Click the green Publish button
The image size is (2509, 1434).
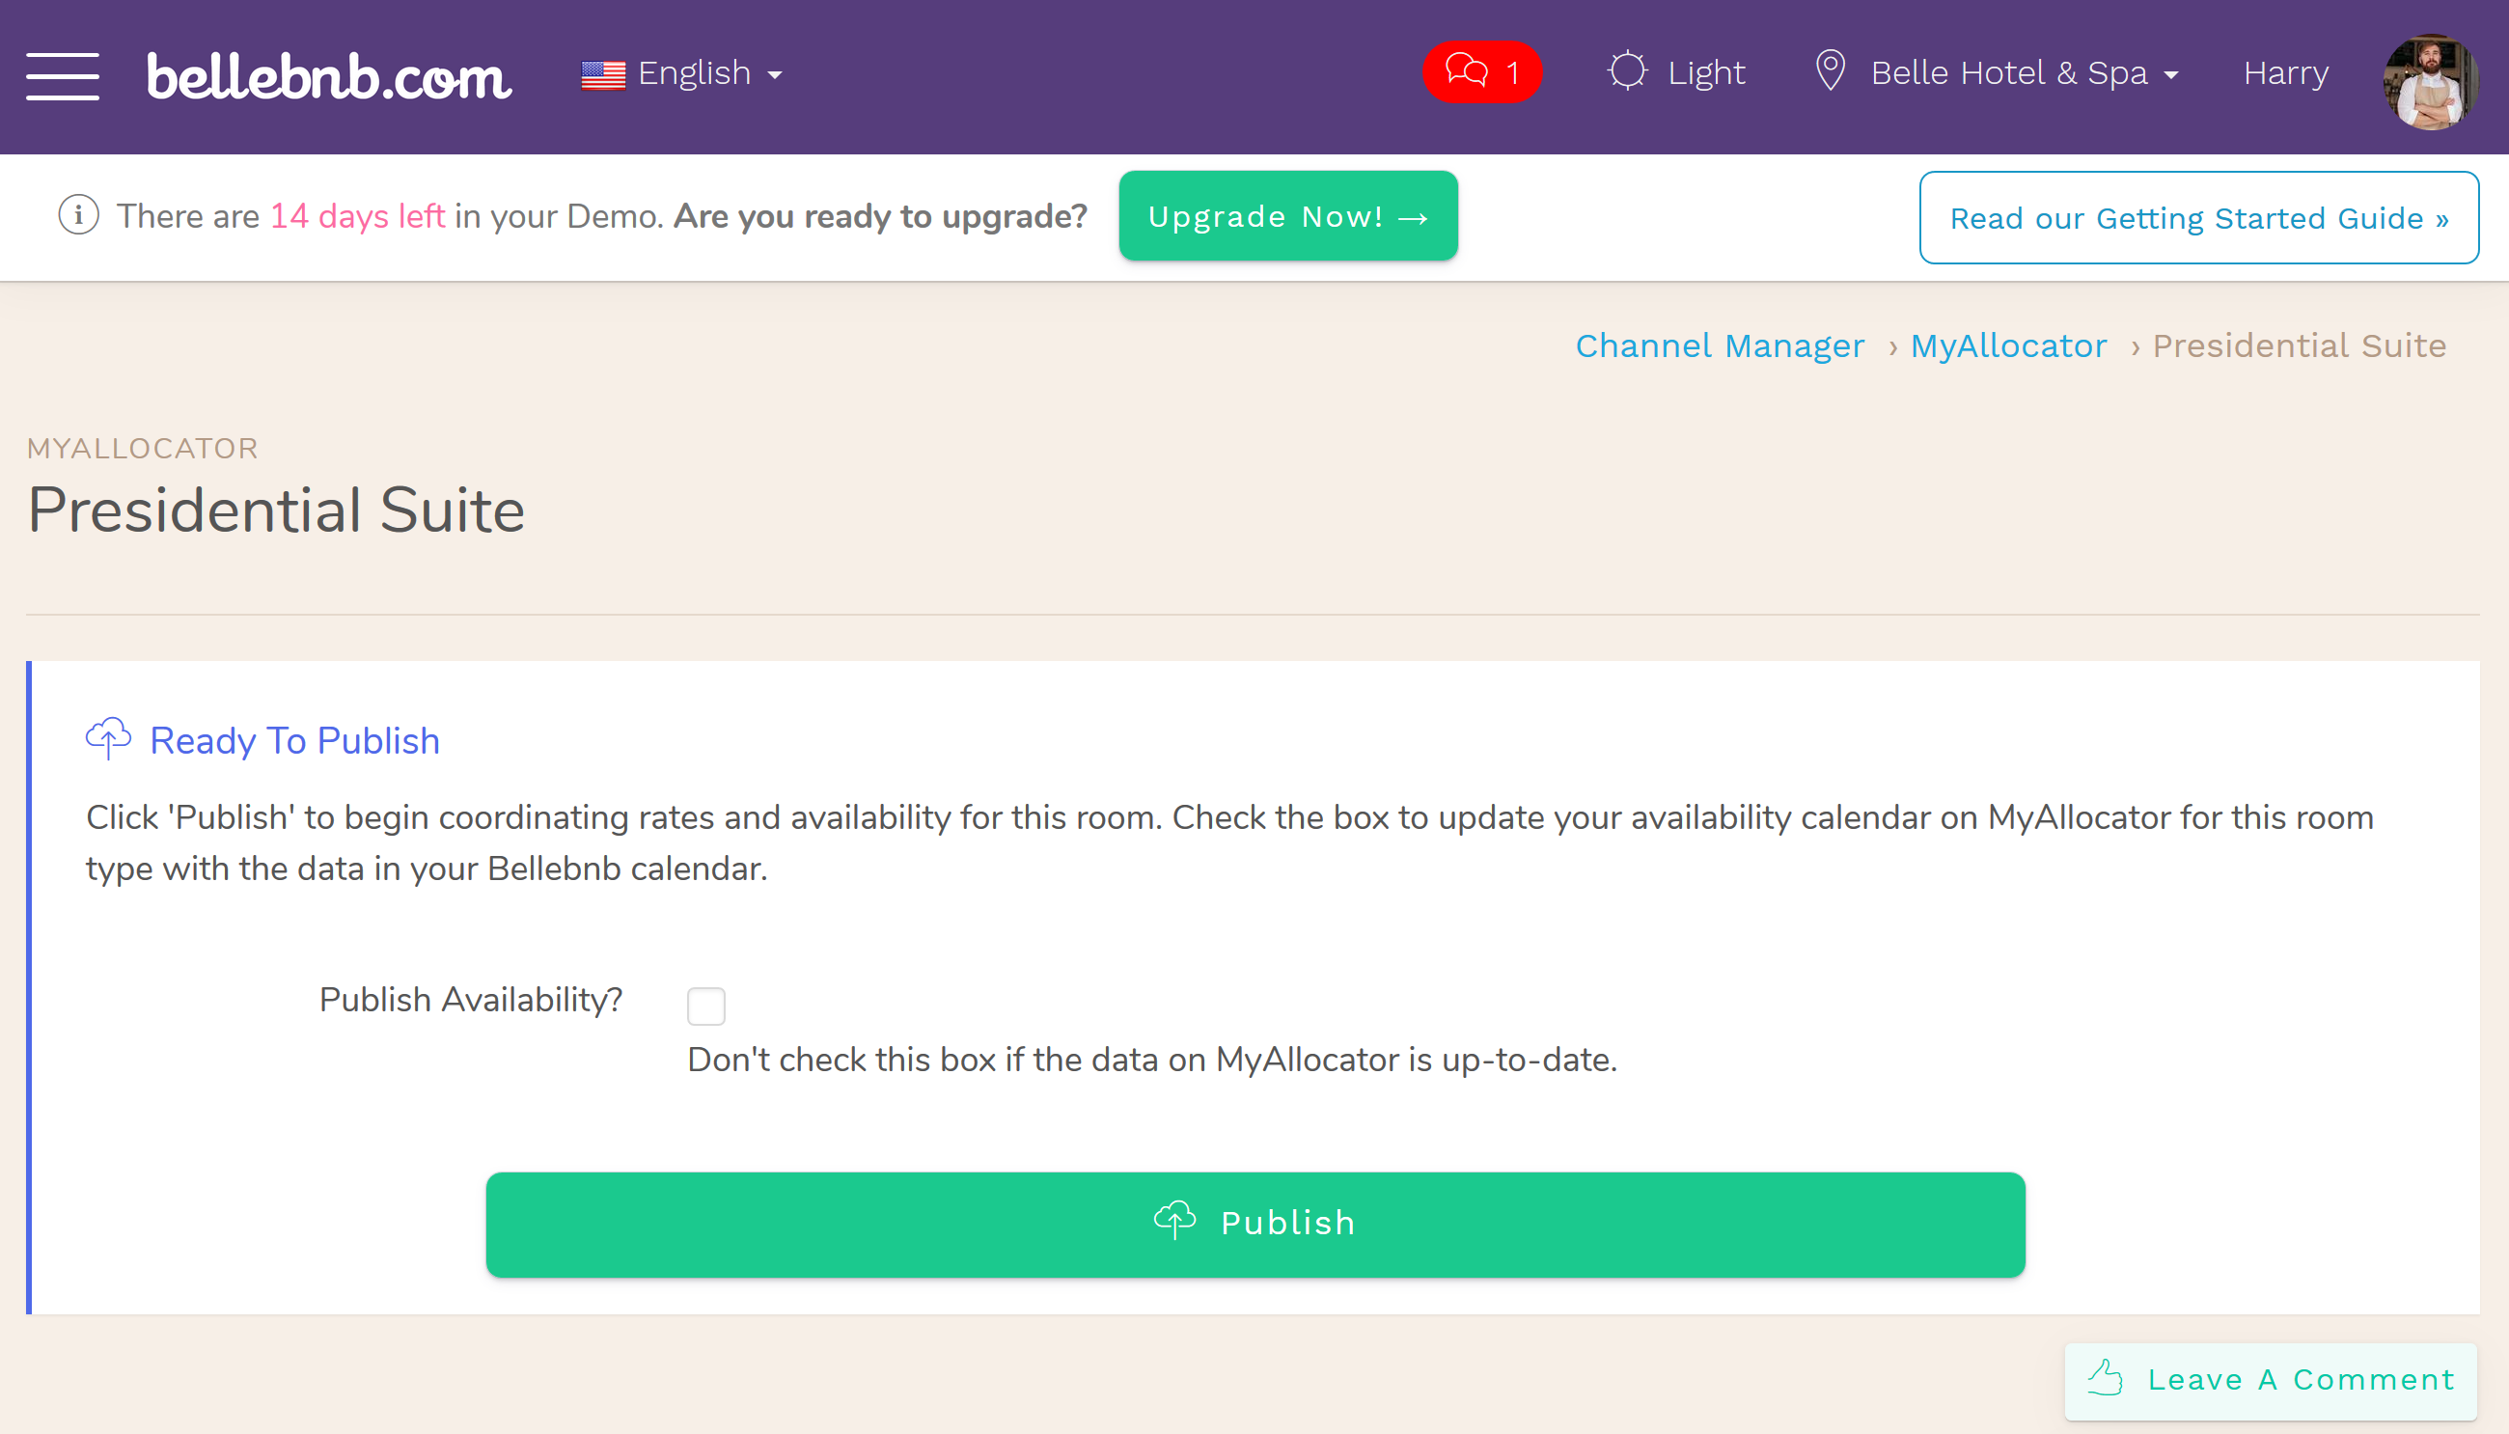pyautogui.click(x=1254, y=1224)
